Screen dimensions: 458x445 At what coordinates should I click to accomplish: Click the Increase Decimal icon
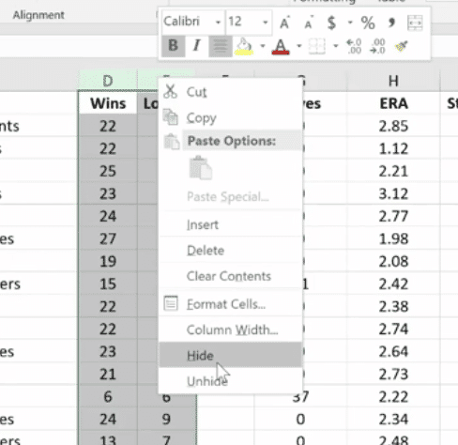pos(354,46)
